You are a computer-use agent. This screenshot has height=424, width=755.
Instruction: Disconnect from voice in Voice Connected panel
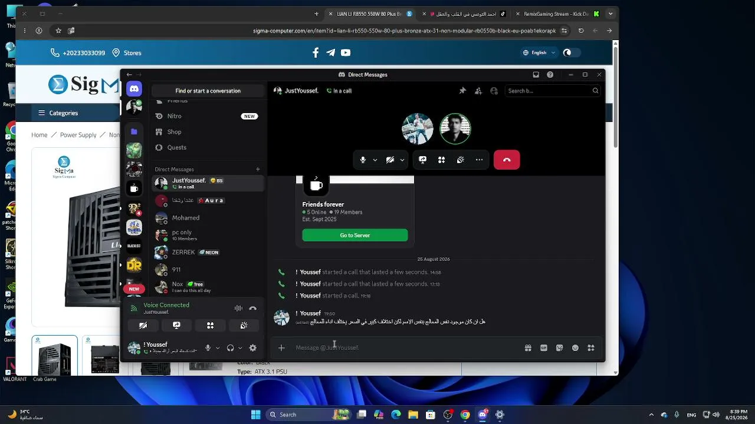pyautogui.click(x=252, y=308)
